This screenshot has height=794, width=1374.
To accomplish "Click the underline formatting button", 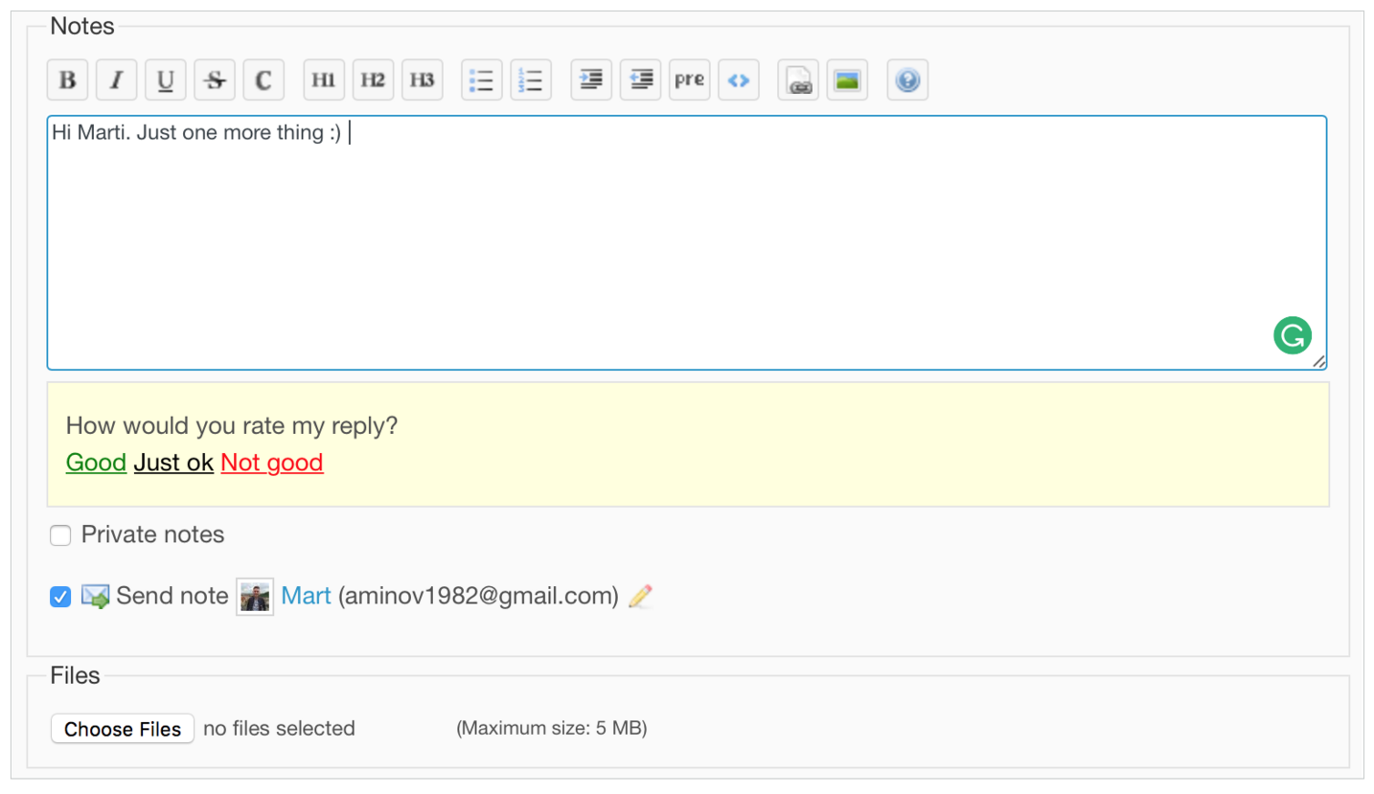I will point(166,80).
